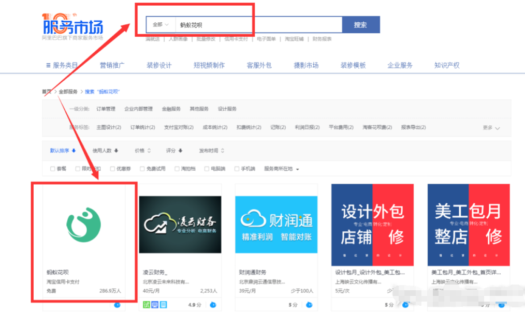The height and width of the screenshot is (313, 525).
Task: Click the descending arrow next to 默认排序
Action: tap(74, 150)
